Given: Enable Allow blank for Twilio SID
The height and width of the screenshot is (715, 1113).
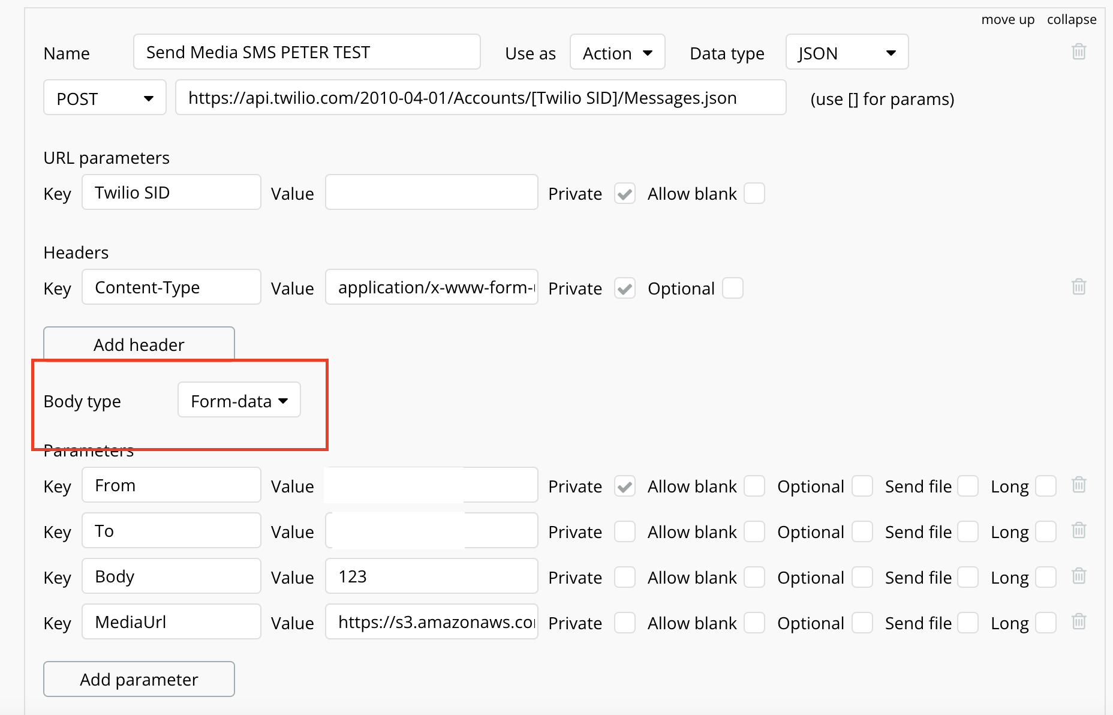Looking at the screenshot, I should 754,194.
